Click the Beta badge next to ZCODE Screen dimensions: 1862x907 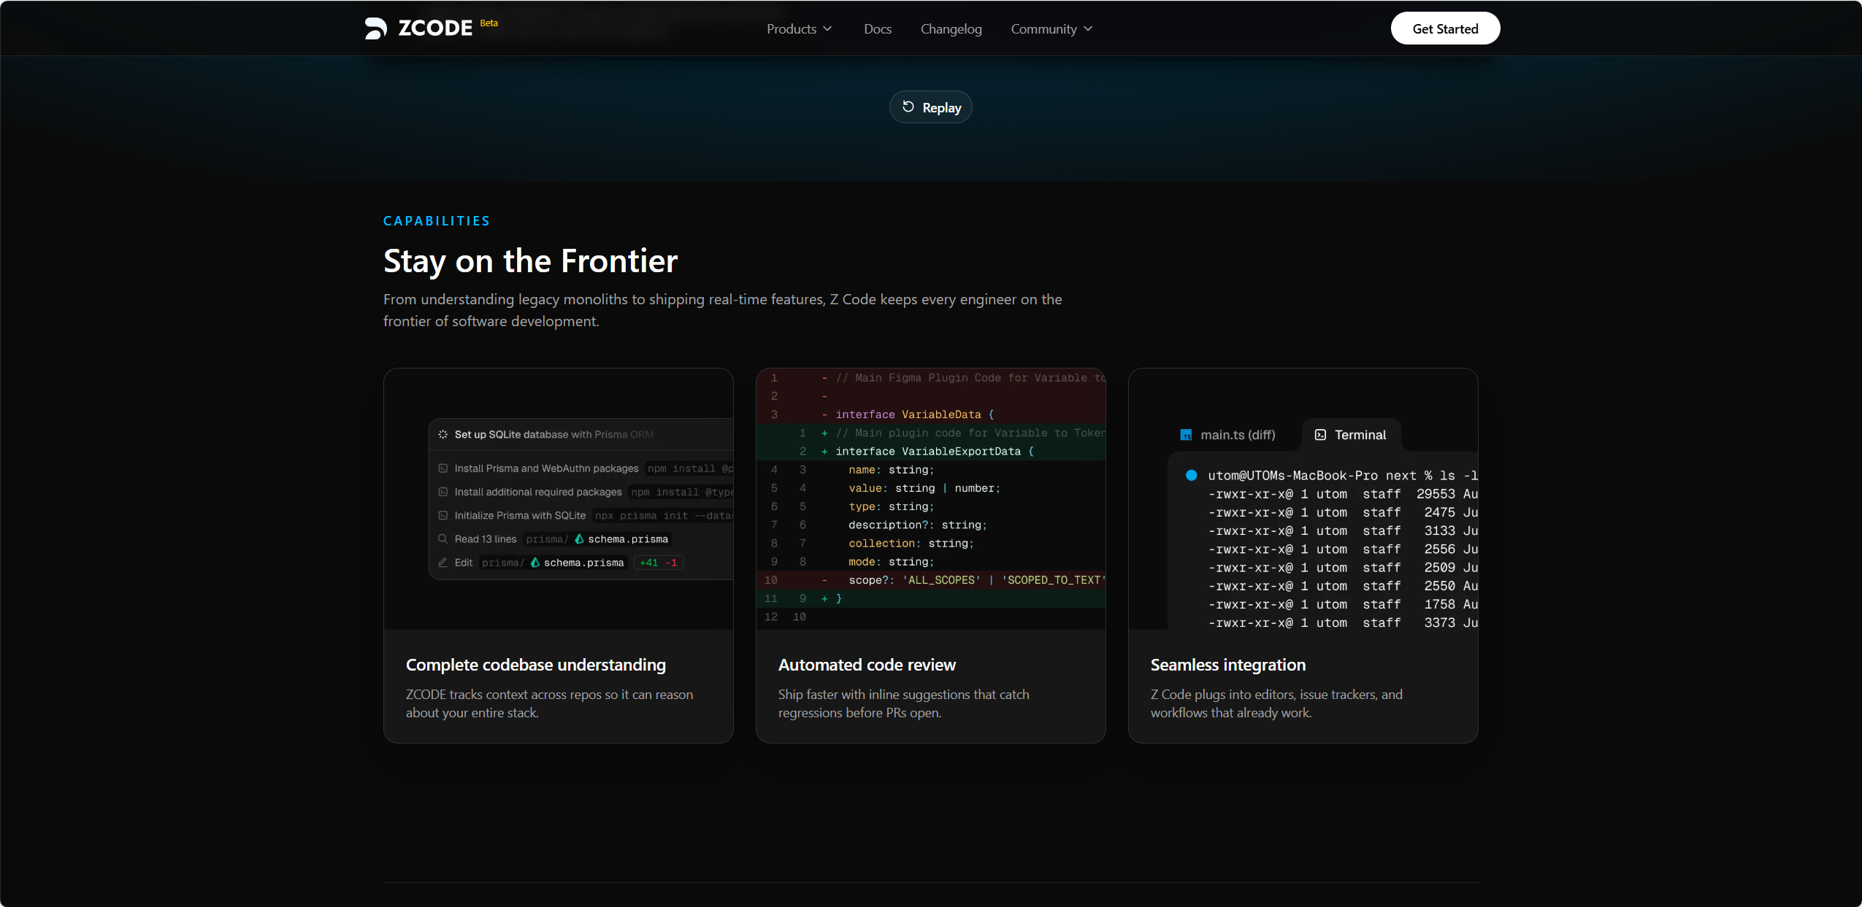tap(489, 23)
